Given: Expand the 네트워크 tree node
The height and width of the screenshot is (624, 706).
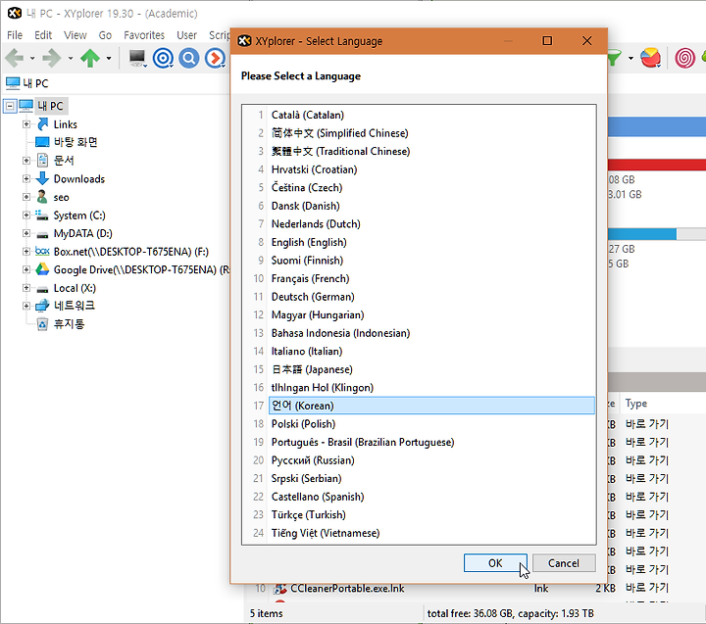Looking at the screenshot, I should pos(26,306).
